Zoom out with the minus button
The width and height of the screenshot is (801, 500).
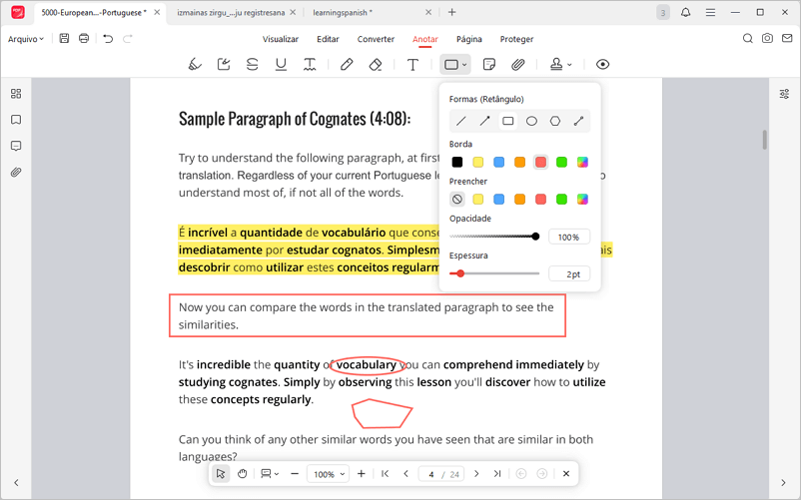[x=295, y=474]
